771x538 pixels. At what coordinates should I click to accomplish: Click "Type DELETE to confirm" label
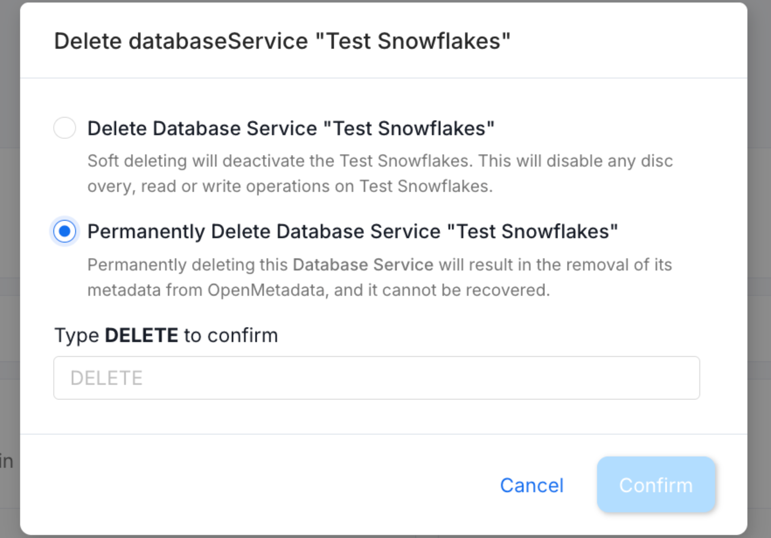[166, 335]
